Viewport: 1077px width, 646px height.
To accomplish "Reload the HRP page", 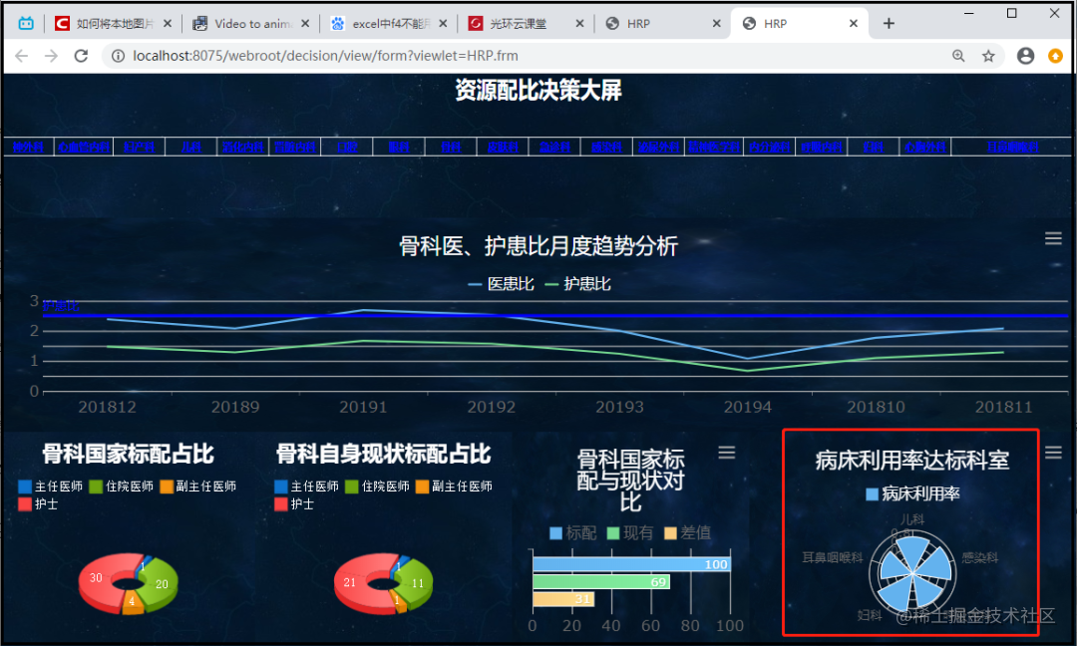I will tap(81, 56).
